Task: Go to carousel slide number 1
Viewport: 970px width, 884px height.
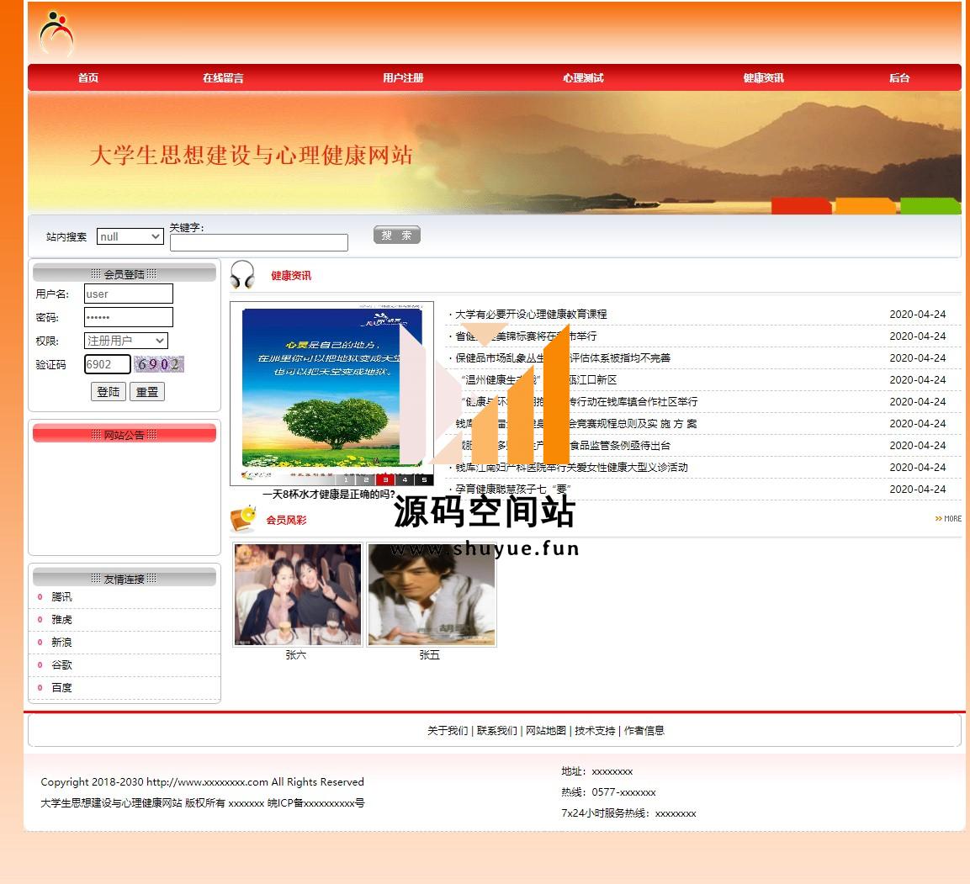Action: coord(346,479)
